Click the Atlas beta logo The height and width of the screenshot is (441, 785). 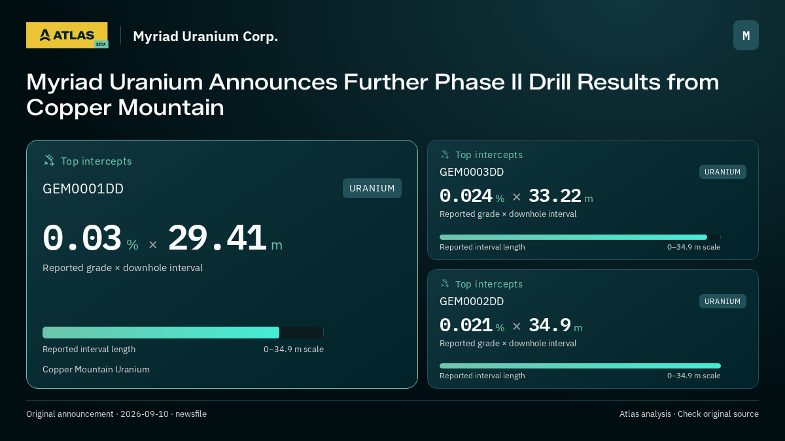(67, 35)
